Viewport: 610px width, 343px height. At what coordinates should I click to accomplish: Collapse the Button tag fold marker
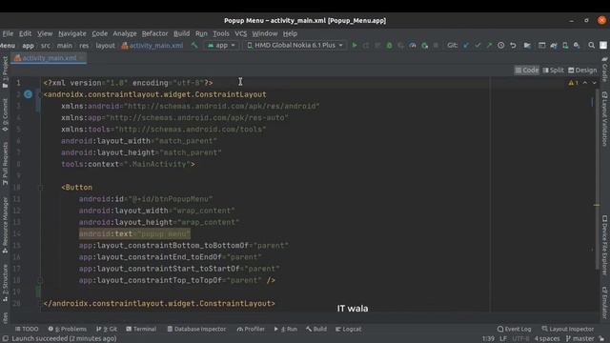click(x=40, y=188)
